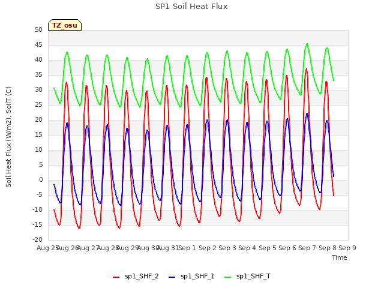Click the blue sp1_SHF_1 legend swatch

[172, 277]
